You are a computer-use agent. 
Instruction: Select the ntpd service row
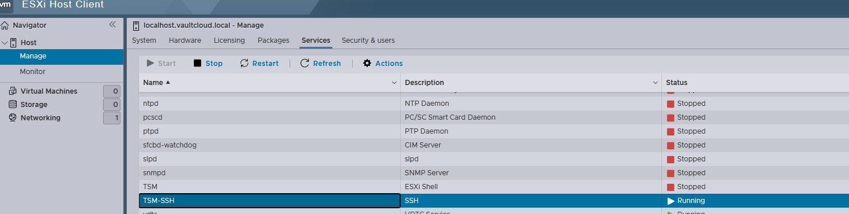(494, 104)
